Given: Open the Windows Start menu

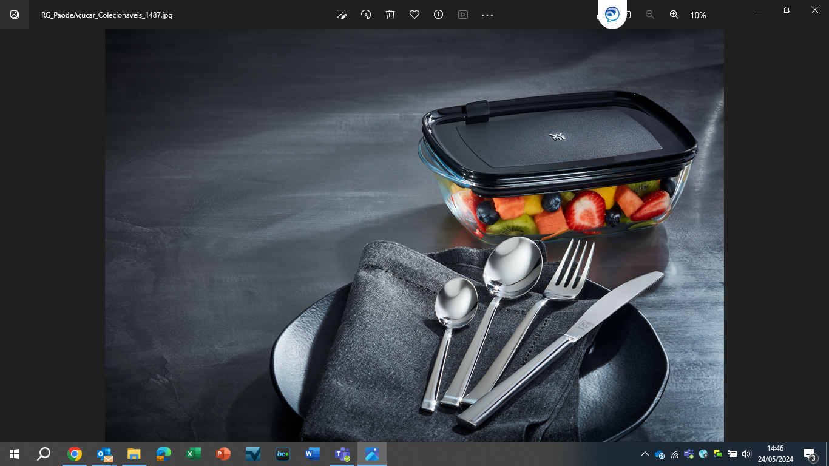Looking at the screenshot, I should coord(15,454).
